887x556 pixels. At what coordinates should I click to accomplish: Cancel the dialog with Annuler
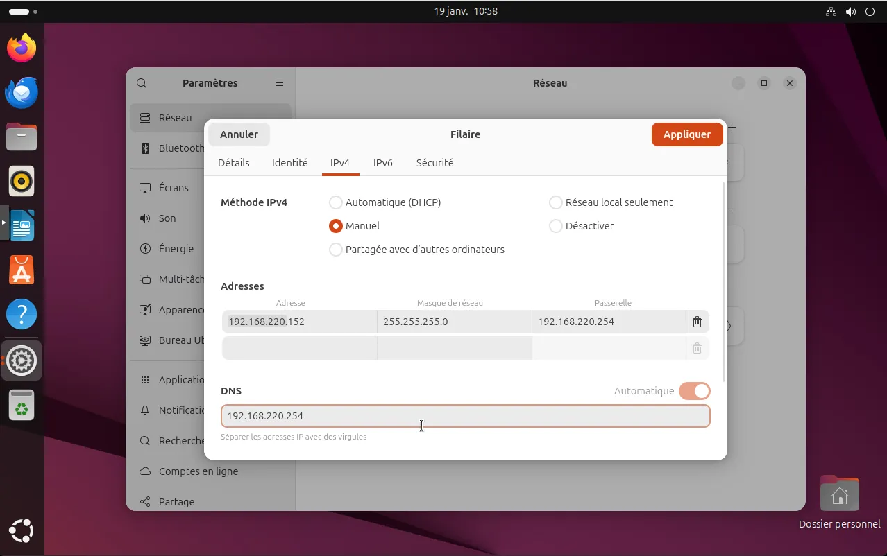coord(239,134)
